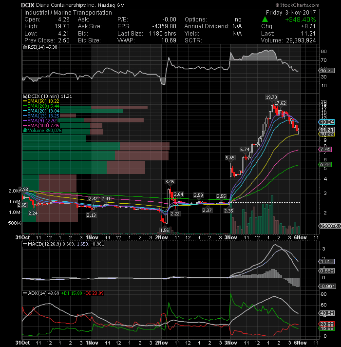The width and height of the screenshot is (341, 347).
Task: Click the +348.40% percent change value
Action: coord(301,19)
